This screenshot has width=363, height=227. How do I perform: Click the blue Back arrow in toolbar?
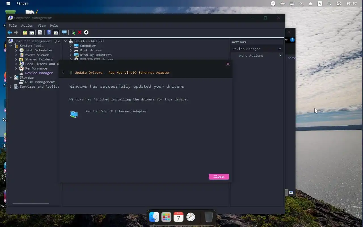point(10,32)
